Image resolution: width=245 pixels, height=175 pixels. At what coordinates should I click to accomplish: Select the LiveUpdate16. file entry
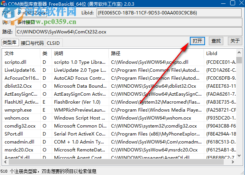click(x=20, y=70)
